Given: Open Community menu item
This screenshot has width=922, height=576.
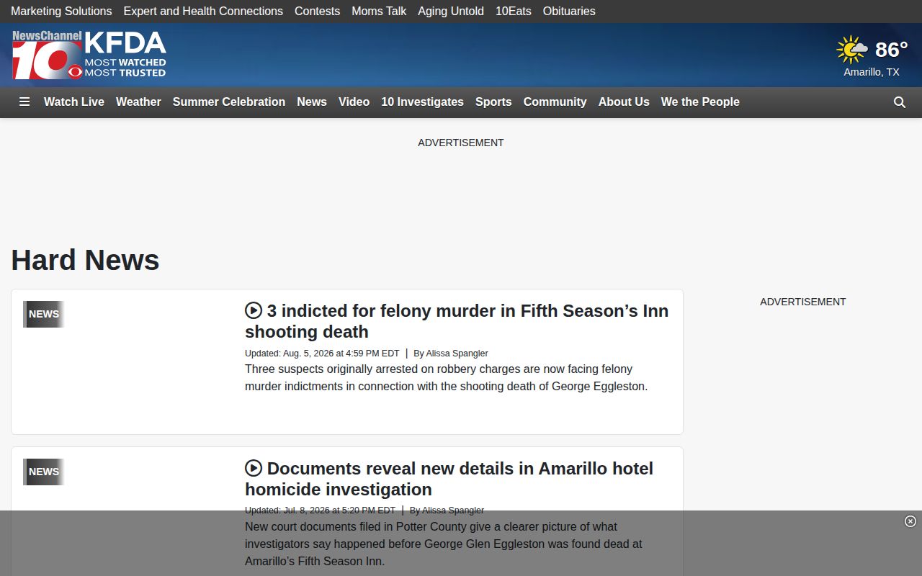Looking at the screenshot, I should click(555, 102).
